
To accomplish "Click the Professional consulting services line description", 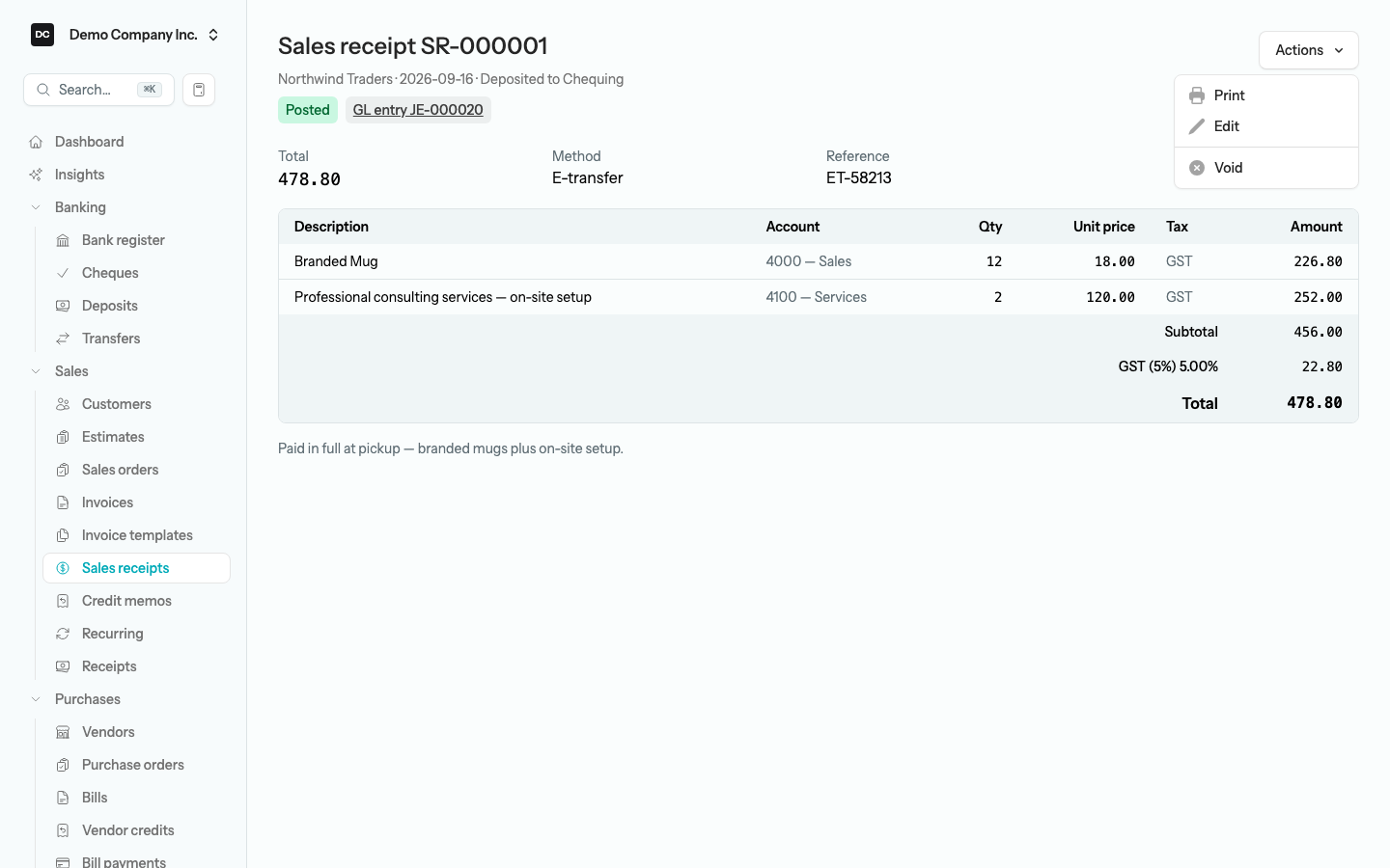I will click(443, 297).
